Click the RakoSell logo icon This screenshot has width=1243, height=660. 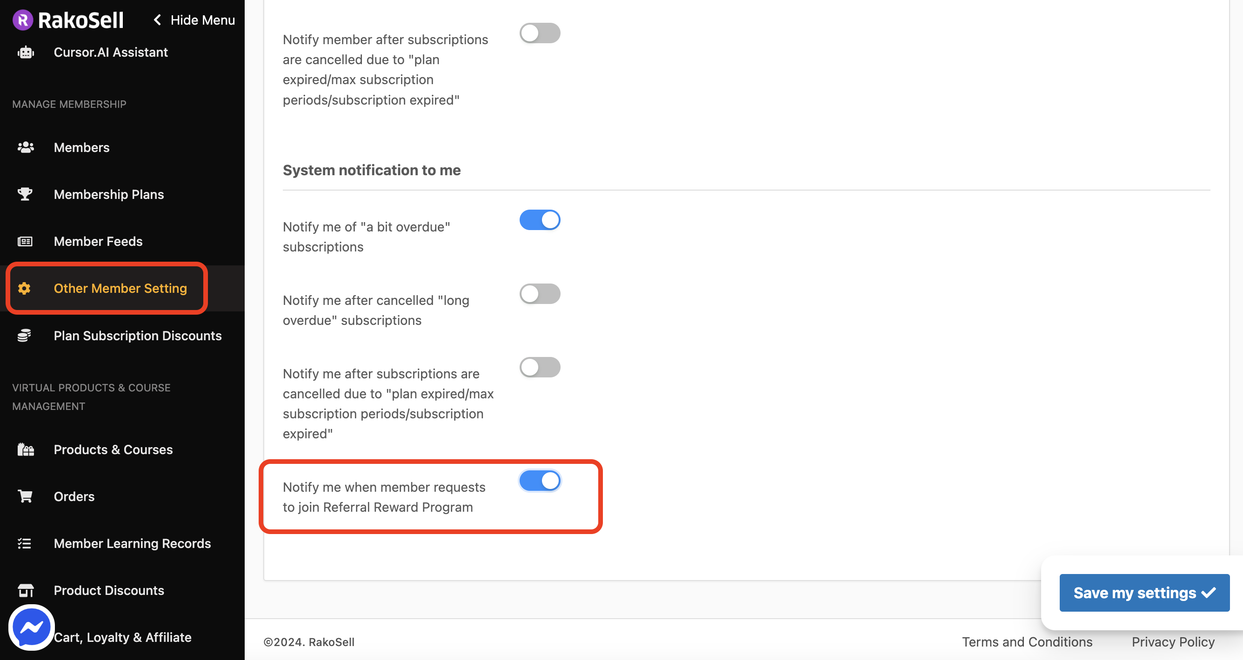pos(23,20)
